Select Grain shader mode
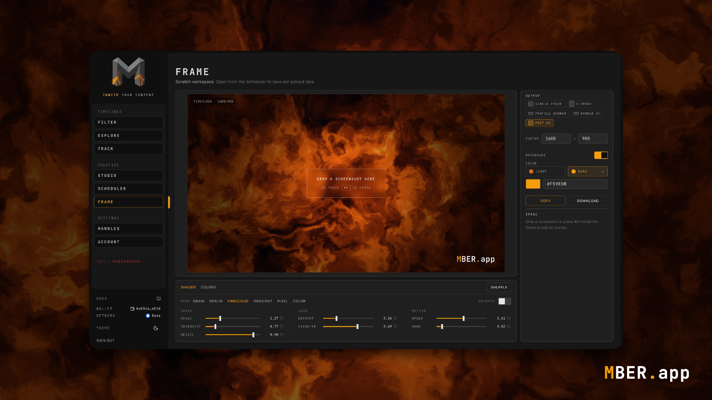The width and height of the screenshot is (712, 400). point(199,301)
